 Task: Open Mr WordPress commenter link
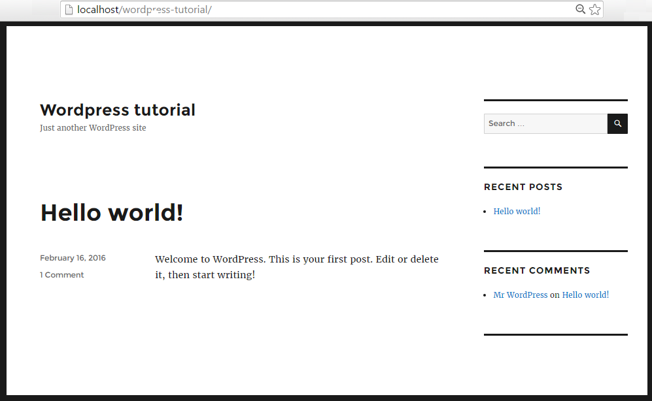click(x=521, y=295)
